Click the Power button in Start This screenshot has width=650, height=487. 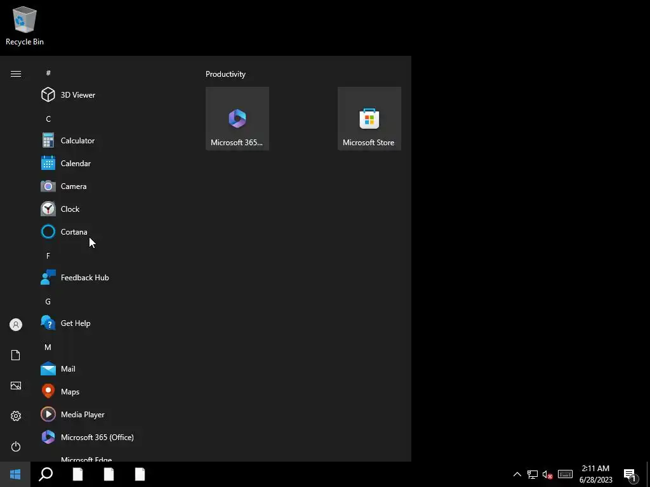point(16,446)
